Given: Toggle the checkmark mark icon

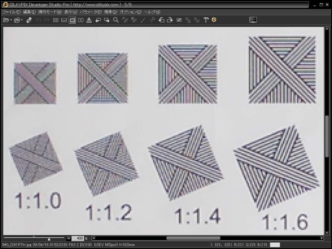Looking at the screenshot, I should [179, 20].
